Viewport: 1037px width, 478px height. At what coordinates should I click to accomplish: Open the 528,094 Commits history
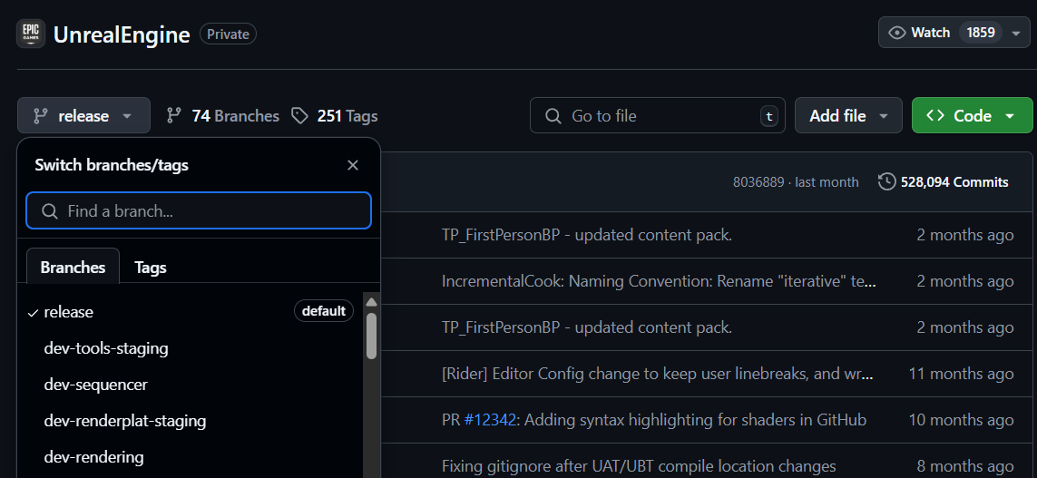tap(943, 181)
